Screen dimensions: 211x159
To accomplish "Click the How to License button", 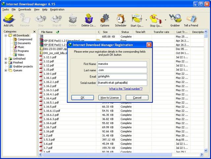I will (110, 98).
